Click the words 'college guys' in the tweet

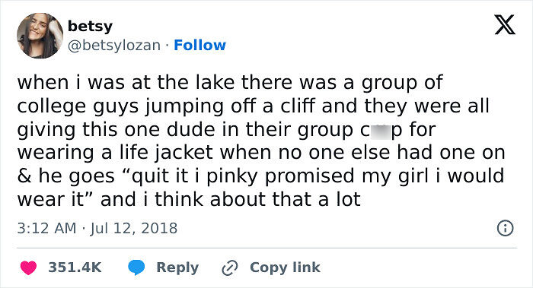click(x=78, y=107)
